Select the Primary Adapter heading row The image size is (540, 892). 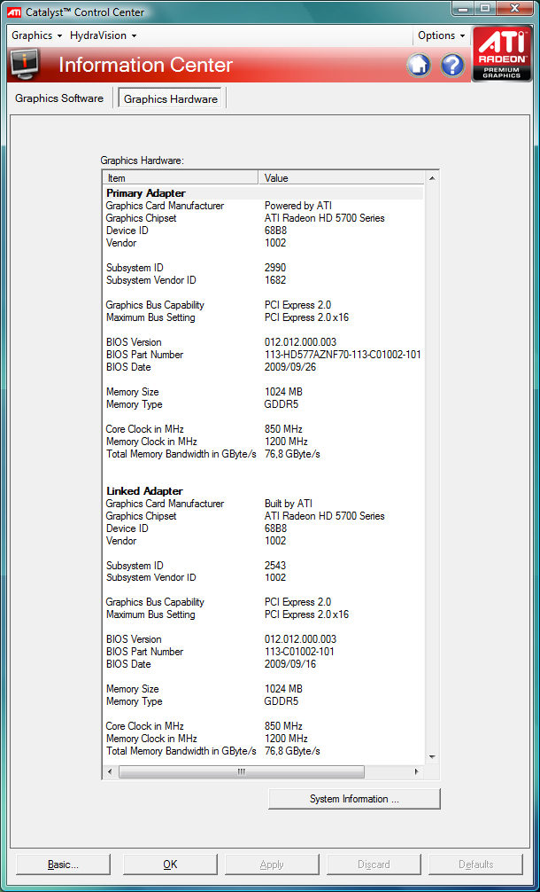(263, 193)
